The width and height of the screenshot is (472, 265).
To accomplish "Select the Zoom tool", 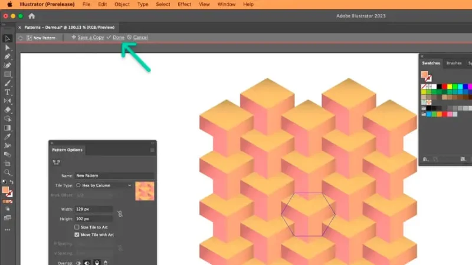I will (x=7, y=173).
